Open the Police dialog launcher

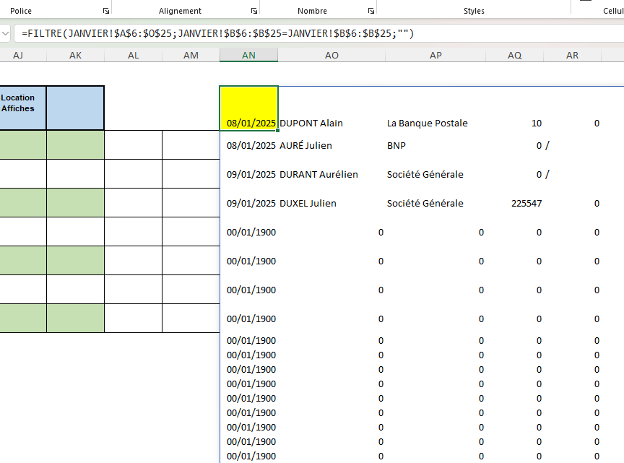106,11
